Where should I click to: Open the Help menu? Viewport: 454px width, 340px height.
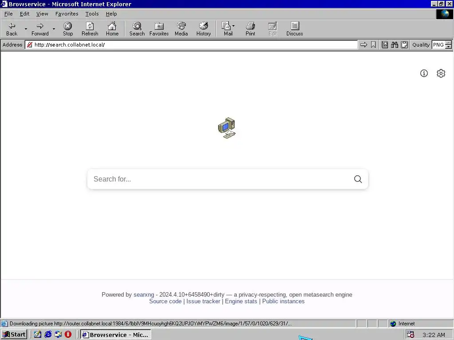tap(111, 14)
